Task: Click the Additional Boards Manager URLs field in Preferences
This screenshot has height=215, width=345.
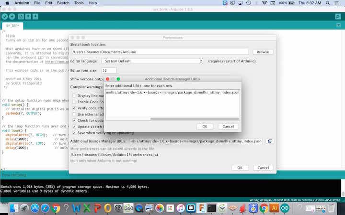Action: coord(196,141)
